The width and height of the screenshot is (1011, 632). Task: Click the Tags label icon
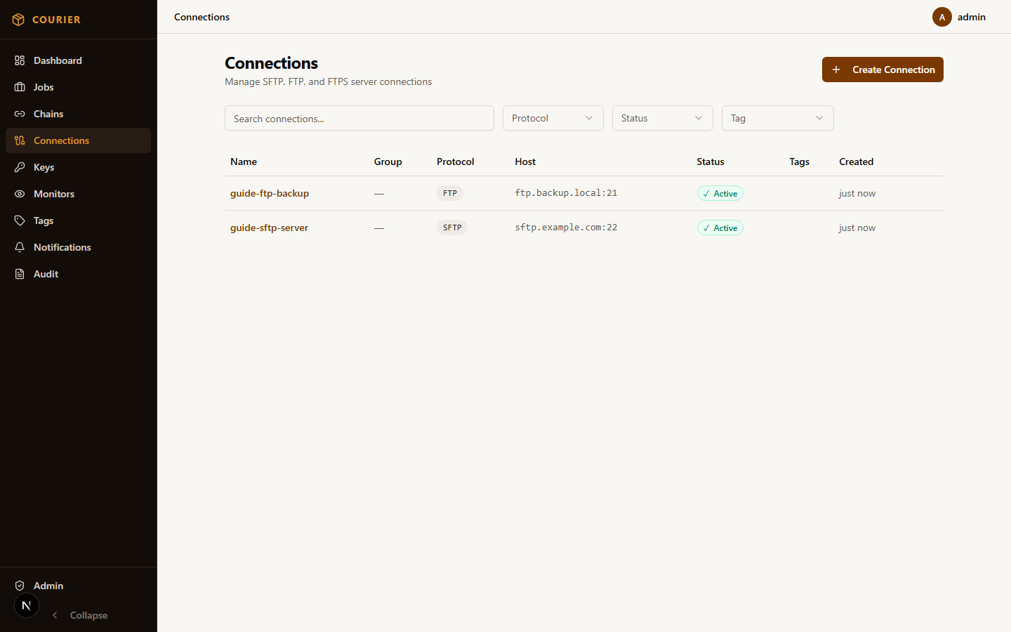20,220
